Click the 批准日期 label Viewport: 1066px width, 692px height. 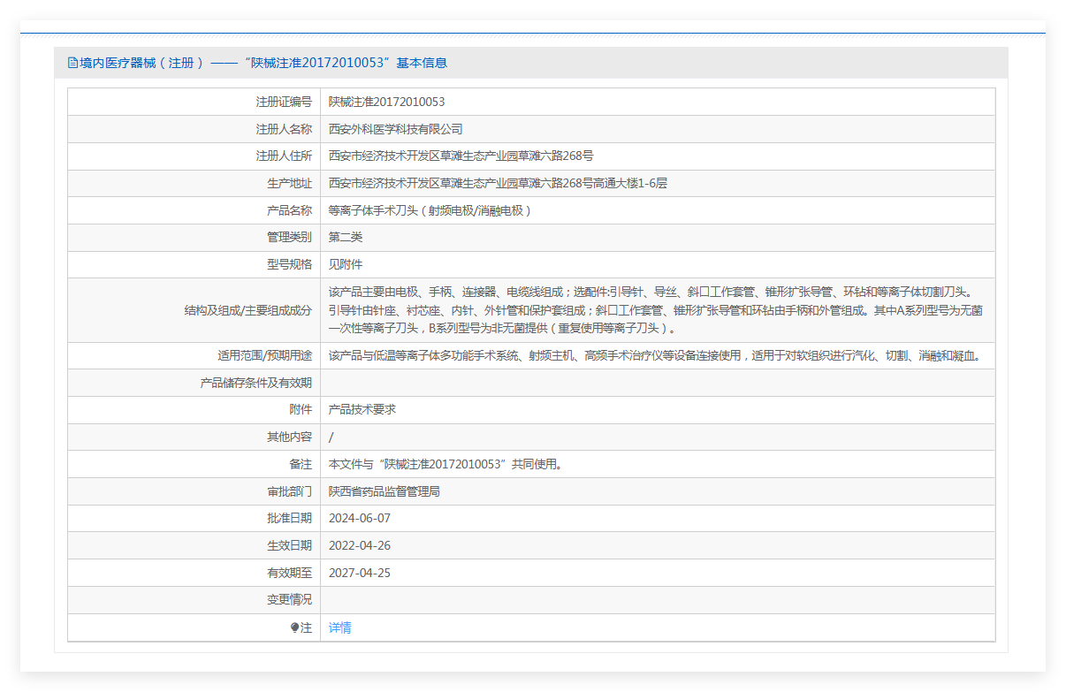point(289,518)
